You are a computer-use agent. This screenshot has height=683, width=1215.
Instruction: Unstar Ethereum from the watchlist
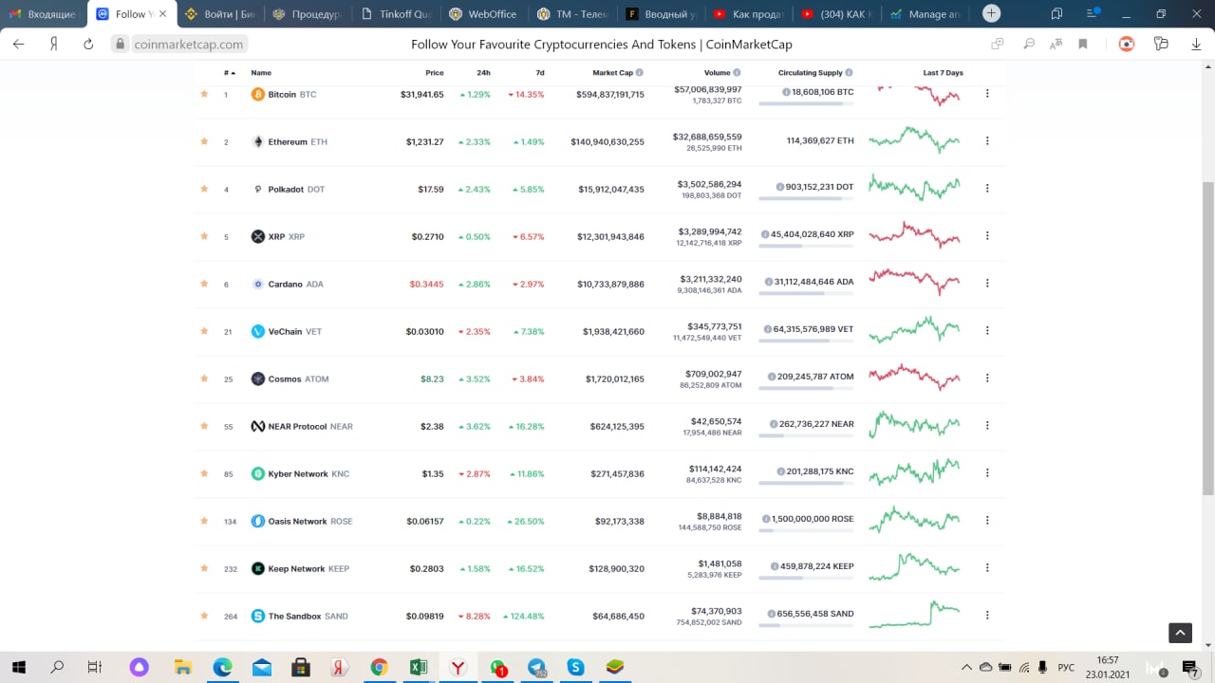204,141
